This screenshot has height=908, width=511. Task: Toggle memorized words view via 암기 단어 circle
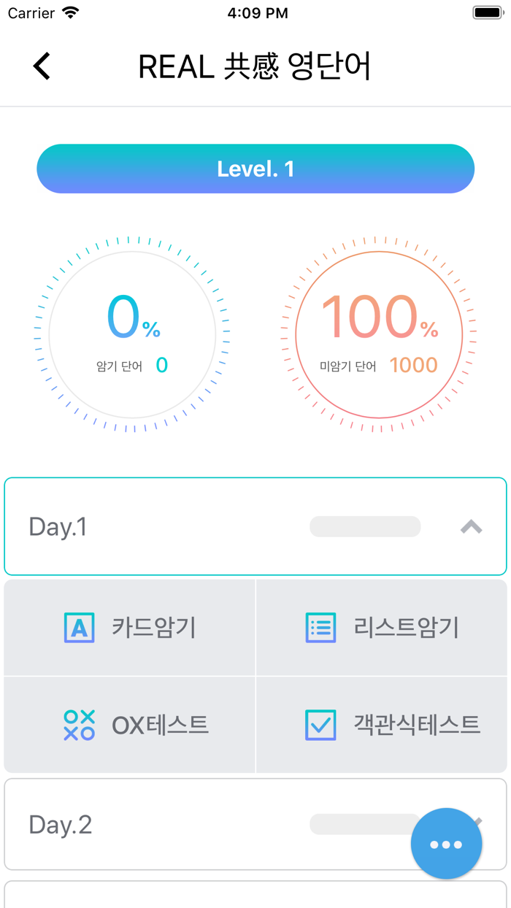[x=130, y=334]
